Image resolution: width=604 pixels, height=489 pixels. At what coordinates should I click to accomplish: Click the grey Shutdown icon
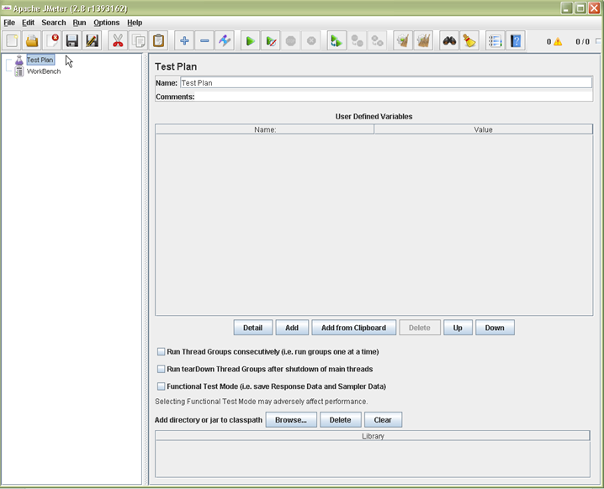point(311,41)
